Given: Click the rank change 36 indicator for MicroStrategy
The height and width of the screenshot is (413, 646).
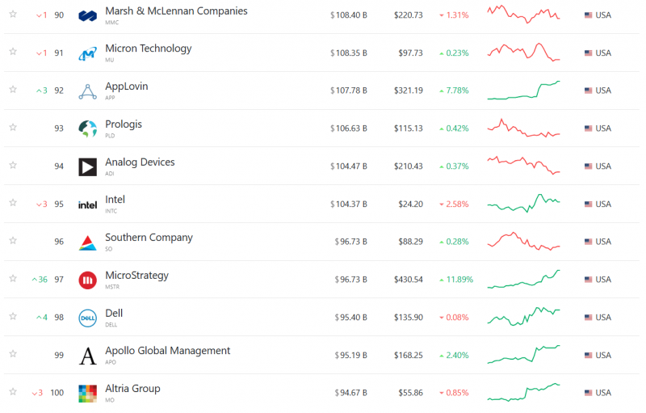Looking at the screenshot, I should pyautogui.click(x=40, y=280).
